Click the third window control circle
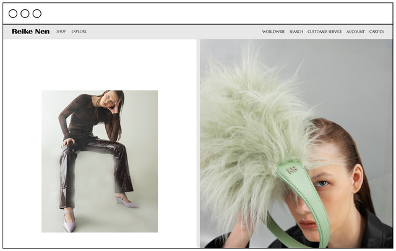The width and height of the screenshot is (396, 251). 37,14
